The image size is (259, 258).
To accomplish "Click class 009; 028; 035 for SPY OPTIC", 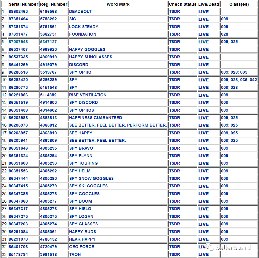I will tap(234, 72).
